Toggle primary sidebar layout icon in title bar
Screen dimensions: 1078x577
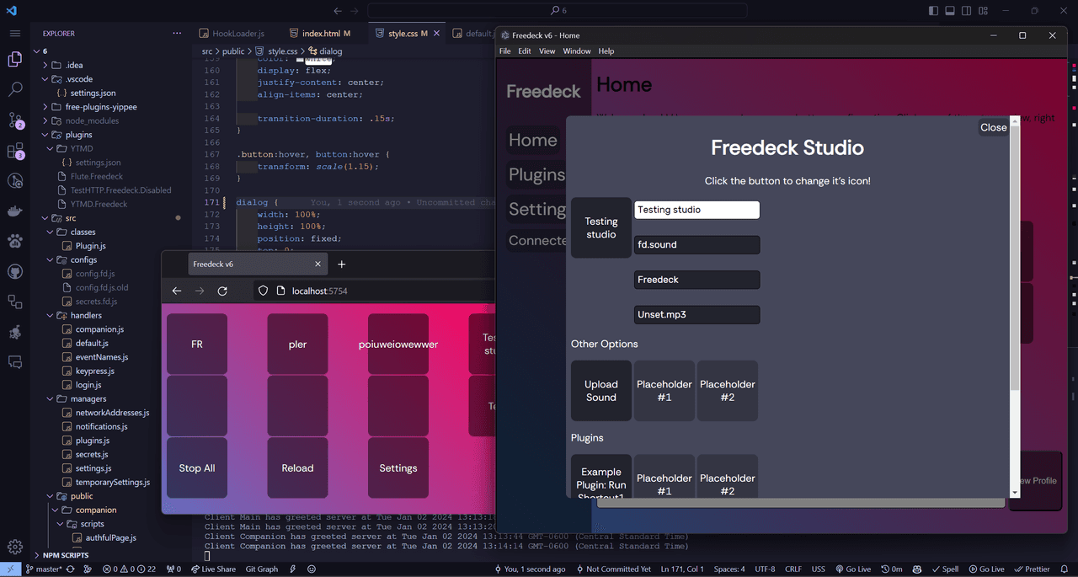point(933,11)
